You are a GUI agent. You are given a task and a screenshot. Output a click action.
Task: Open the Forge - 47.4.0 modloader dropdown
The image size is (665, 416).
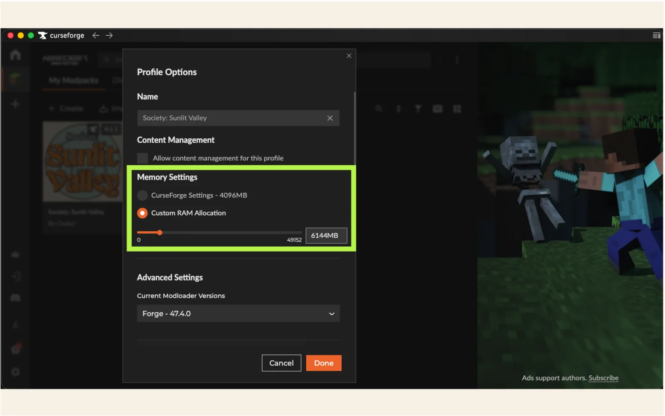coord(238,313)
